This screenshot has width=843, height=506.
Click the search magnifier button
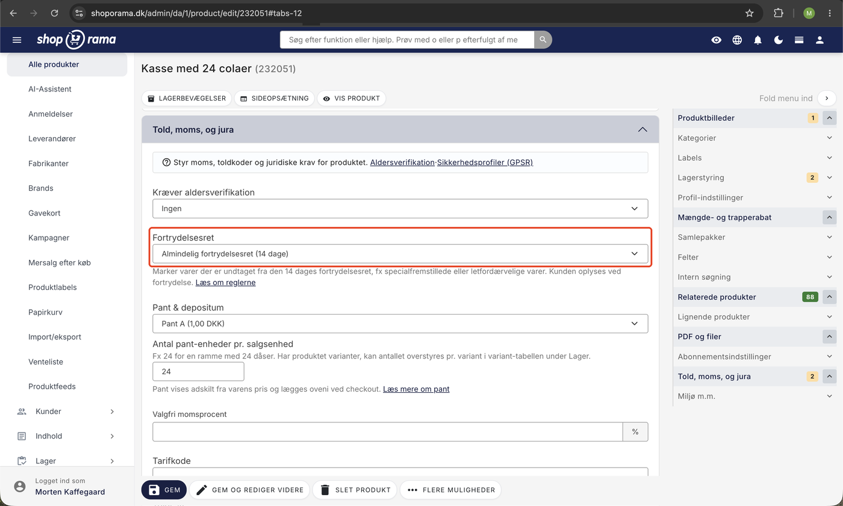[x=543, y=40]
